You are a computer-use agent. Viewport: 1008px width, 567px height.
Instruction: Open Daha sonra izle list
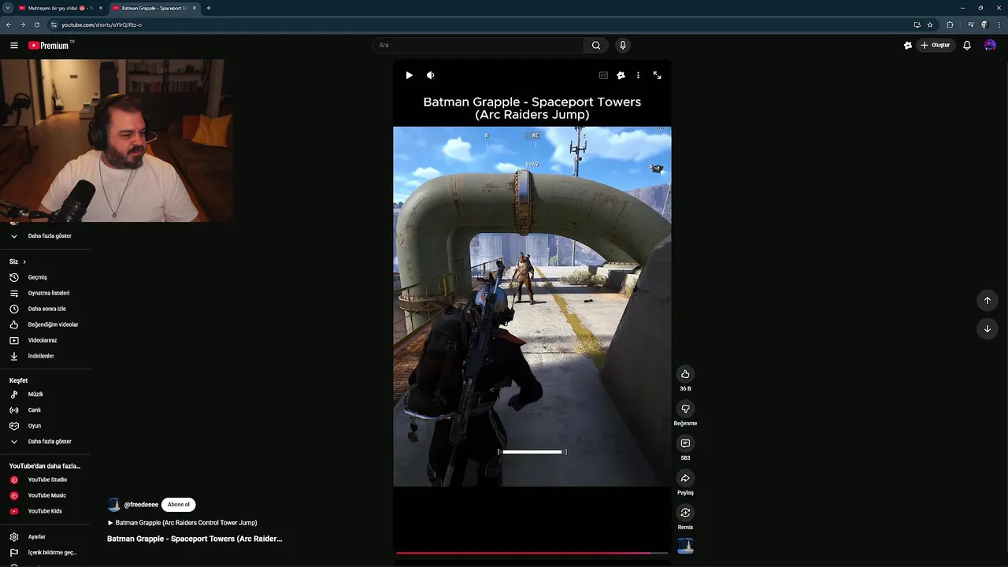pyautogui.click(x=45, y=309)
